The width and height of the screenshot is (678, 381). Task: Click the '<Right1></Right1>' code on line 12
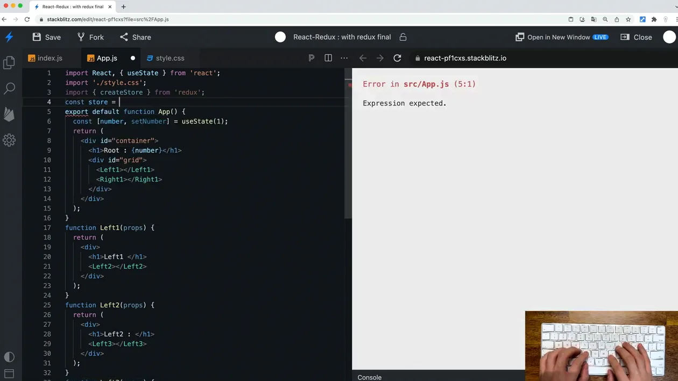pyautogui.click(x=129, y=179)
